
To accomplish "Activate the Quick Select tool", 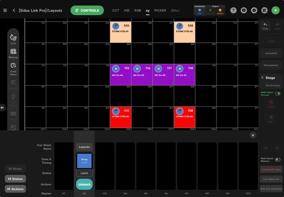I will pos(13,67).
